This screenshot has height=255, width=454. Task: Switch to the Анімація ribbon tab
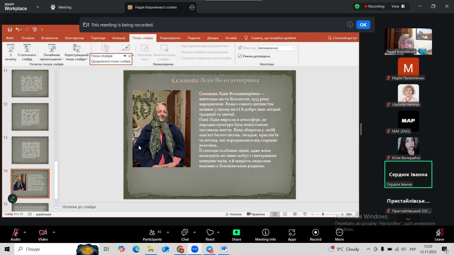pyautogui.click(x=119, y=38)
